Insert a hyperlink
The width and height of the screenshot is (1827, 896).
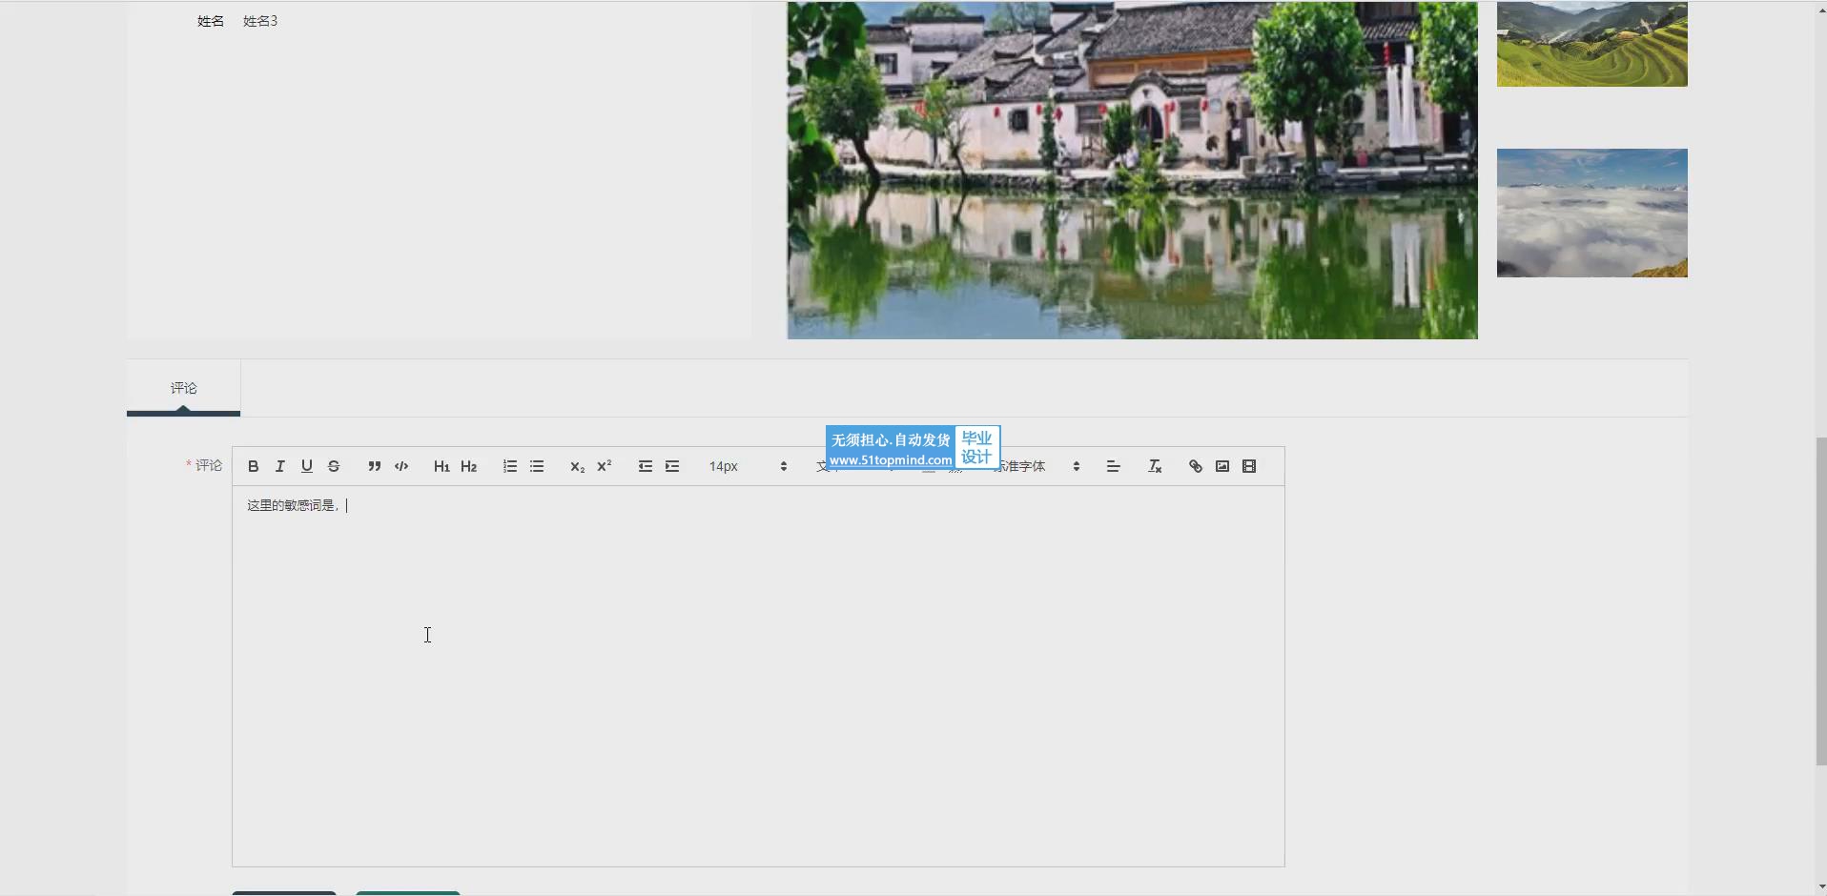click(x=1195, y=466)
